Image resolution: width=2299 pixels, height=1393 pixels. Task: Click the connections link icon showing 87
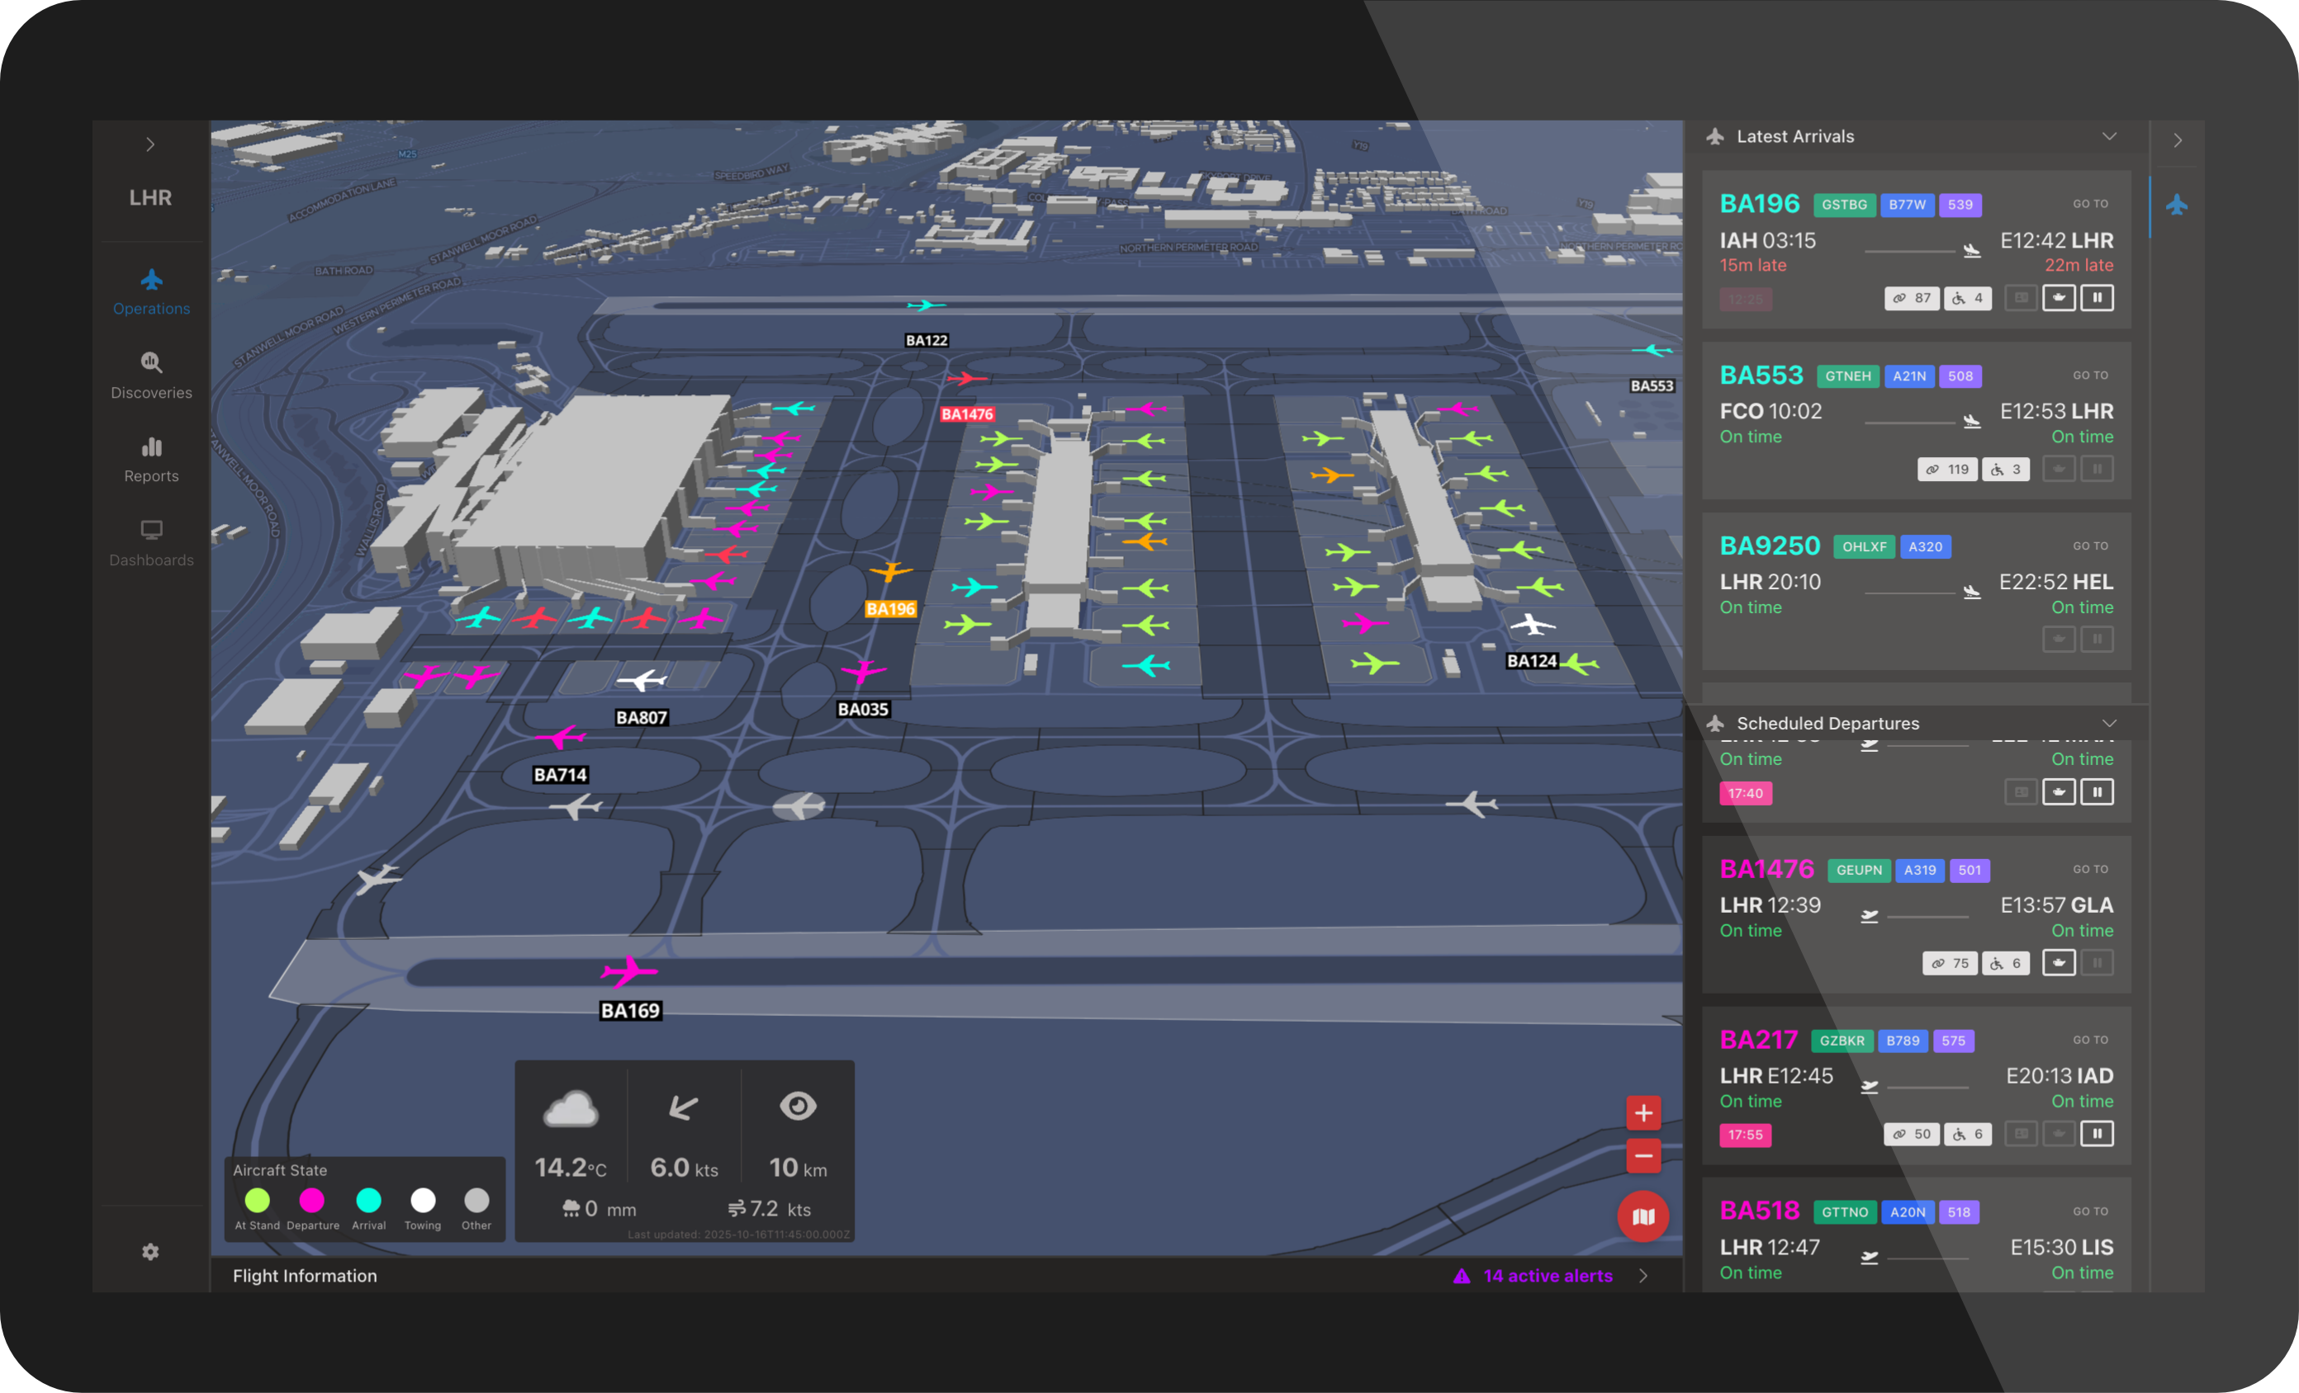click(1912, 297)
